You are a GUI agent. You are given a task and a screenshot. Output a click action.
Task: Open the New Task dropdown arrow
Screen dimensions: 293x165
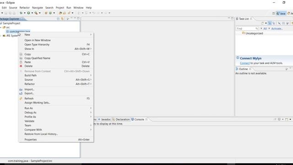point(266,23)
